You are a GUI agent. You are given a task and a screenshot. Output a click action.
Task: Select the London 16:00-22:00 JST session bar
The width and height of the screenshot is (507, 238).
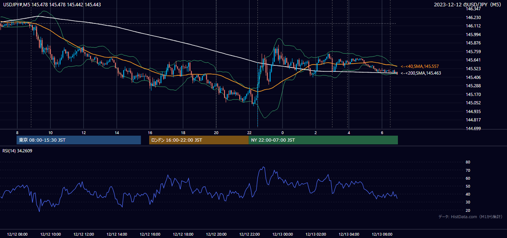point(199,140)
